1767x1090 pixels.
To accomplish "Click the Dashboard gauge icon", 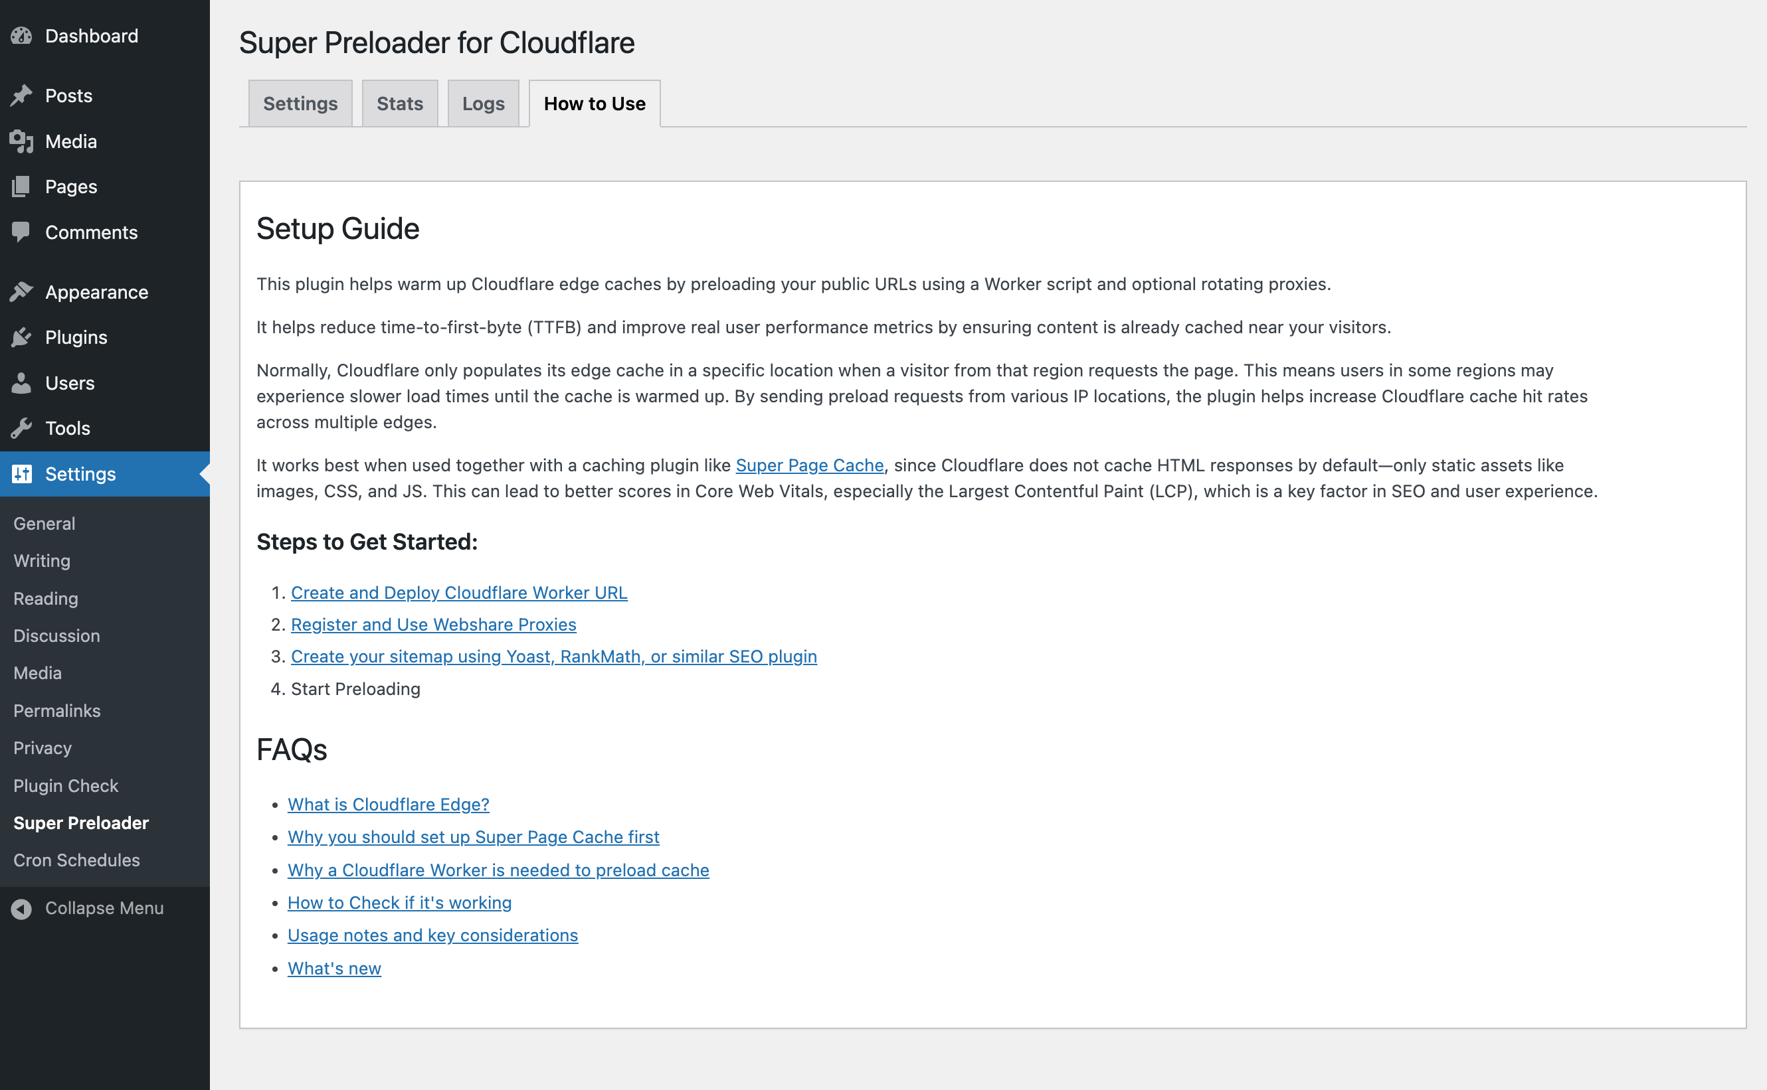I will 22,36.
